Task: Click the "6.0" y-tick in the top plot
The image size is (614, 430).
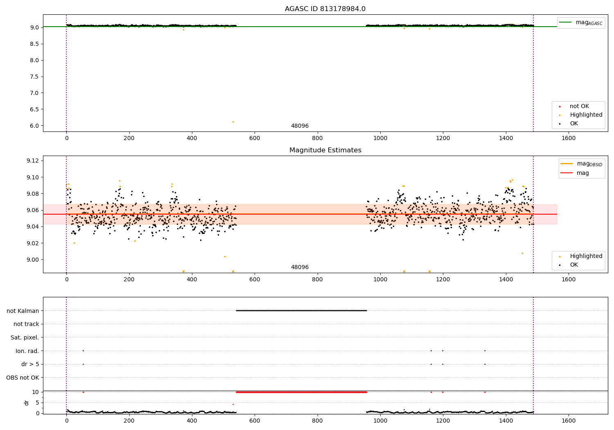Action: point(34,126)
